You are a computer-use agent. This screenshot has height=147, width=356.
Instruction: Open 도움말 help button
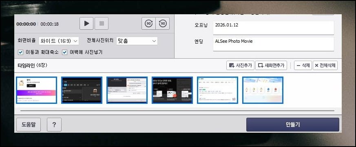(29, 125)
